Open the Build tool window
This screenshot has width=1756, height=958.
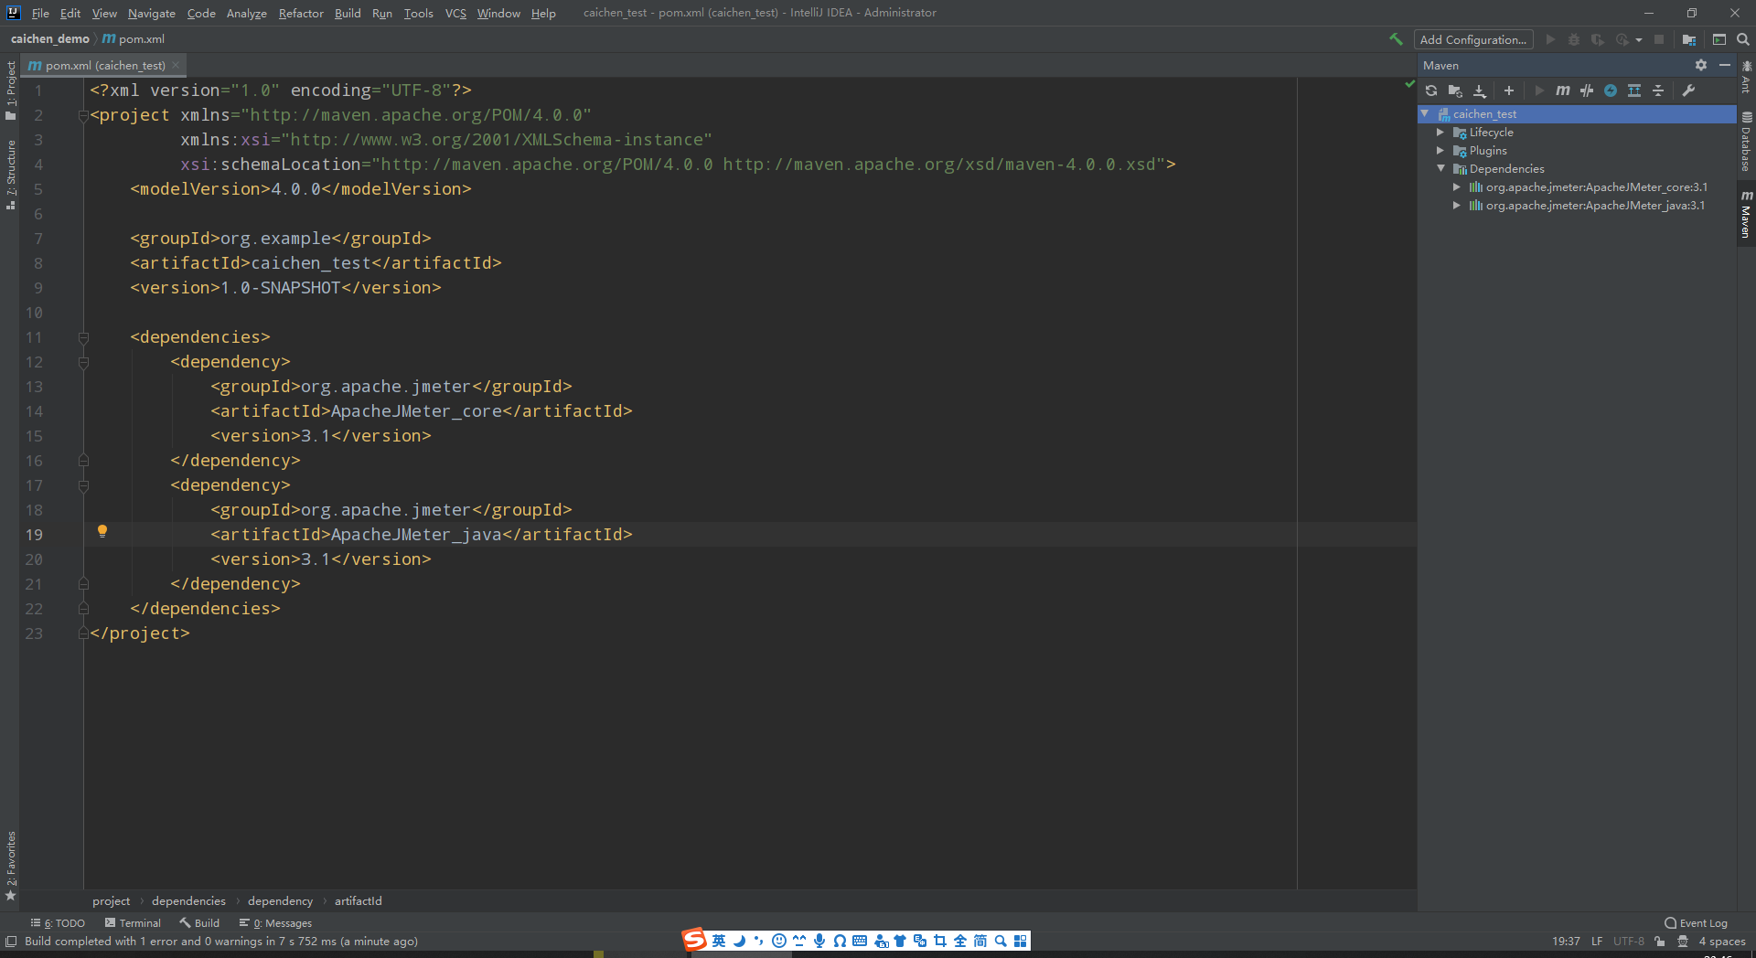pos(199,923)
